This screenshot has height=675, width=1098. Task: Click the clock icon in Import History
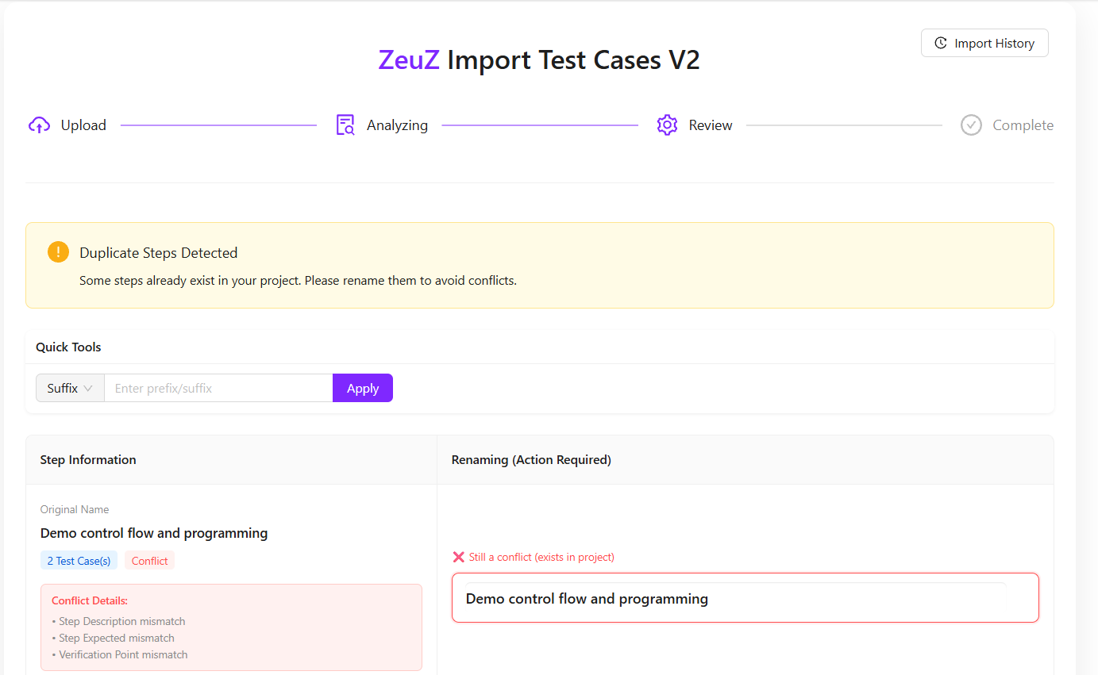point(941,44)
